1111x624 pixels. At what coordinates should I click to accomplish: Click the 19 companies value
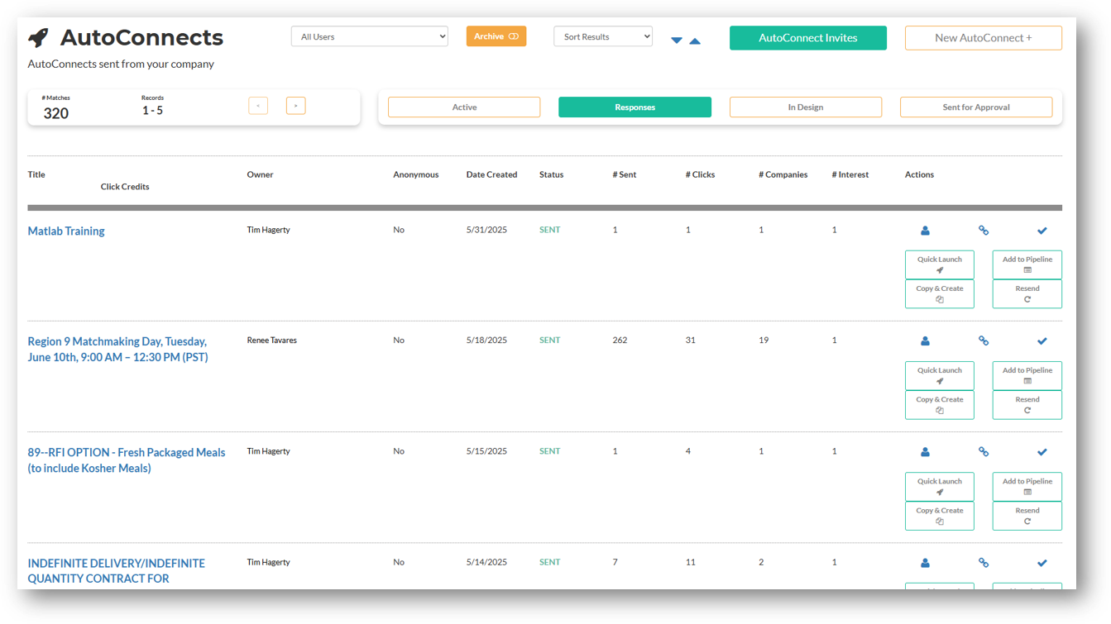764,341
